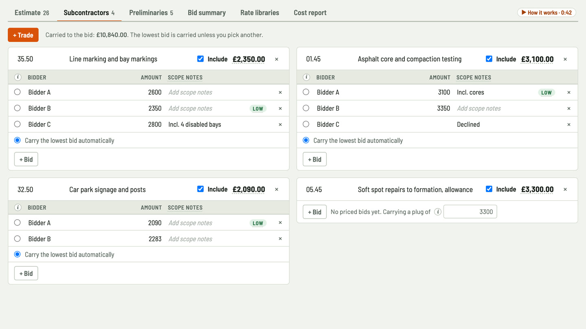586x329 pixels.
Task: Open the Rate libraries tab
Action: tap(260, 13)
